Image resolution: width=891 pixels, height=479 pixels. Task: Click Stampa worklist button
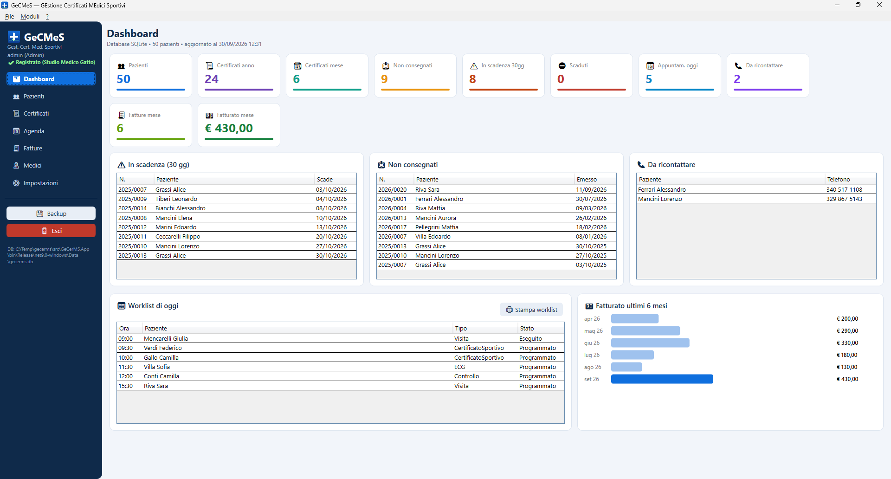[x=531, y=310]
